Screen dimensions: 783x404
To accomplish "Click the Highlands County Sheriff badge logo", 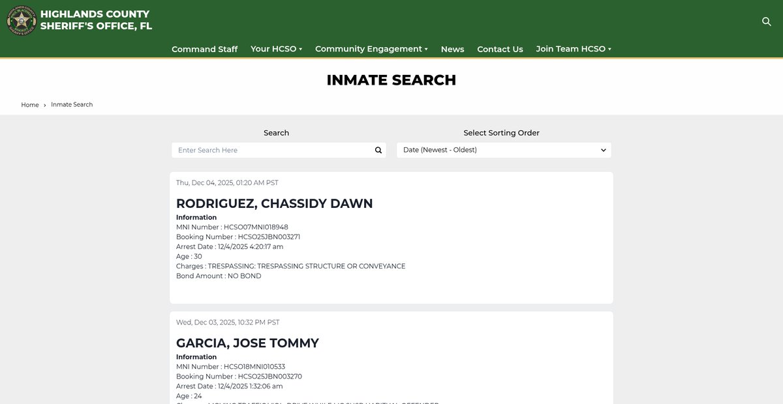I will [22, 20].
